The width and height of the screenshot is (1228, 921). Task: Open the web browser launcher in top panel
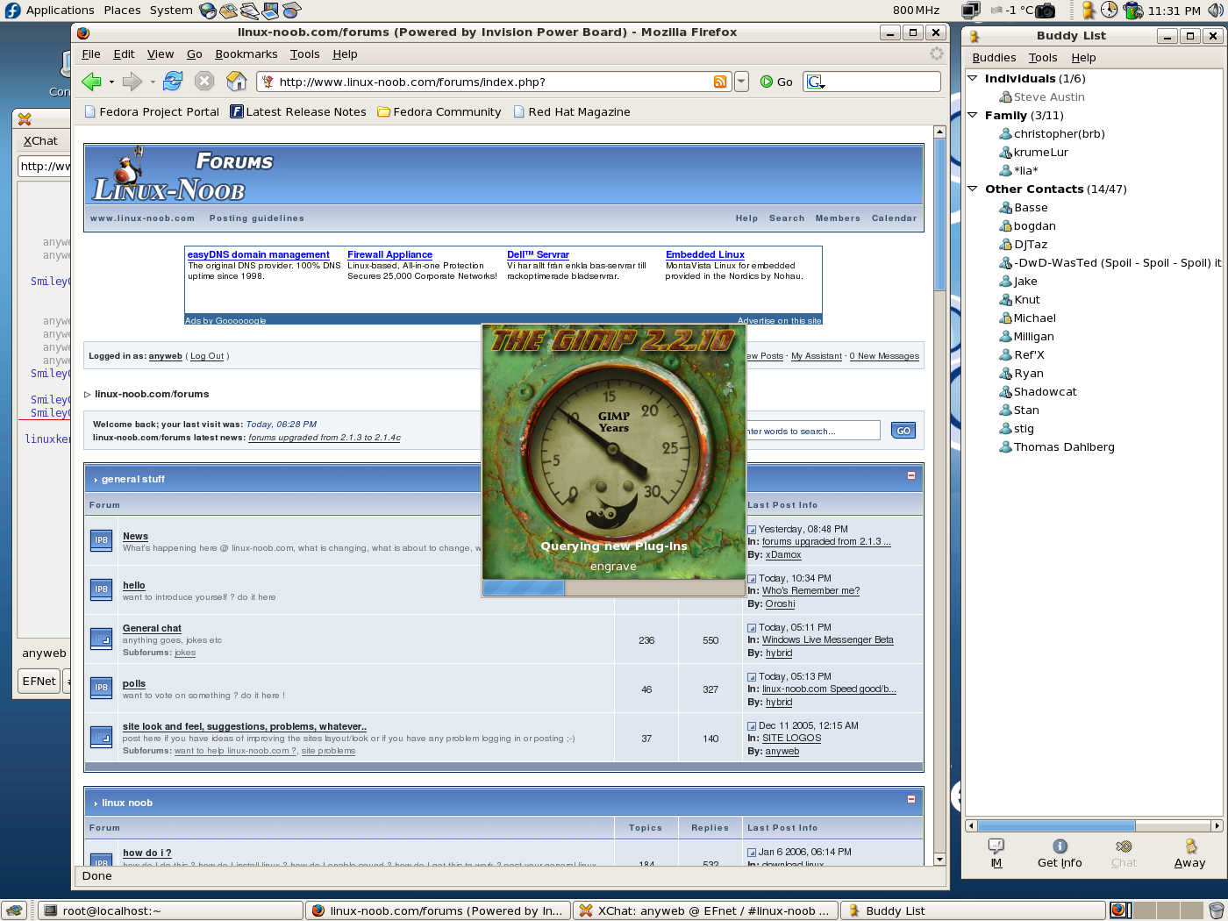(208, 11)
